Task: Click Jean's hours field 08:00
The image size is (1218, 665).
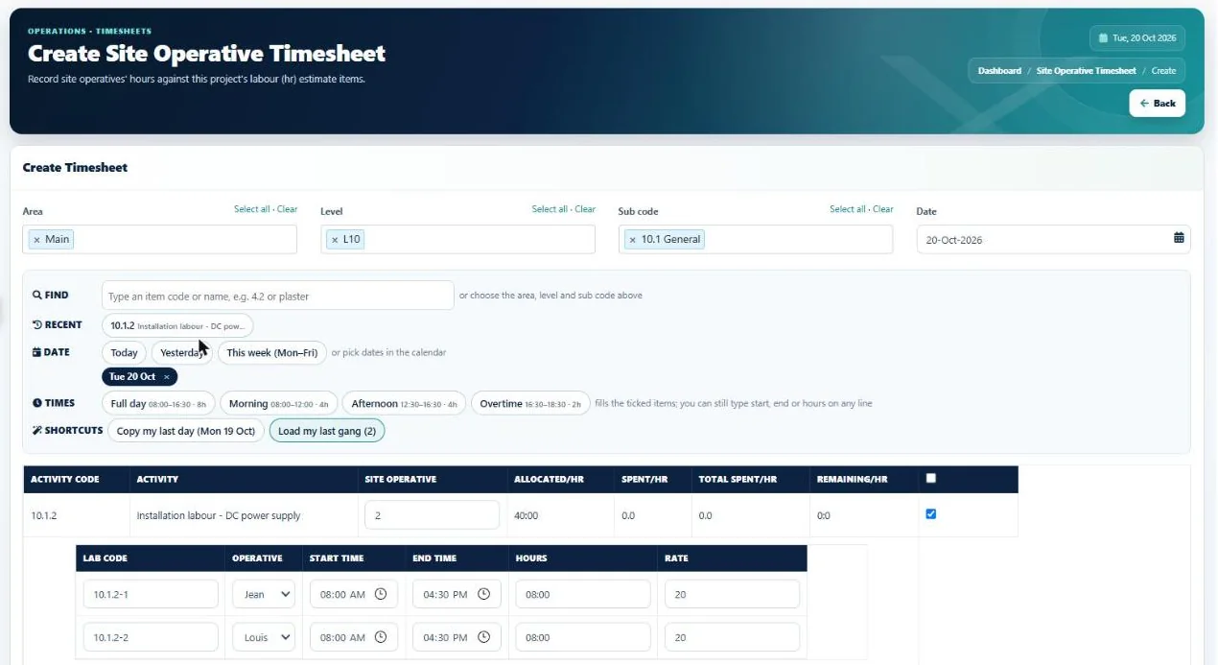Action: tap(582, 594)
